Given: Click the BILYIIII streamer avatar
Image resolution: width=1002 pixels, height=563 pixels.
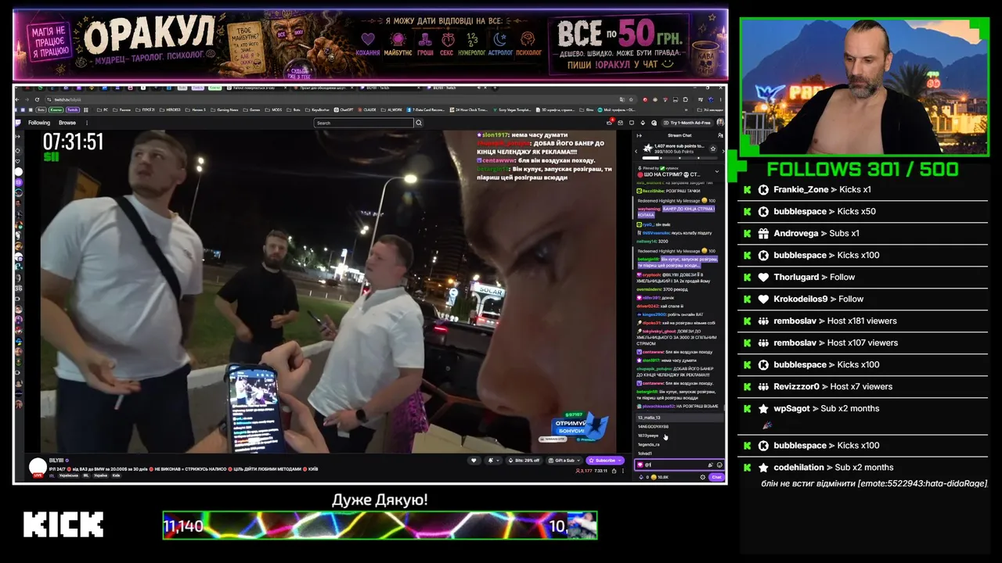Looking at the screenshot, I should 38,467.
